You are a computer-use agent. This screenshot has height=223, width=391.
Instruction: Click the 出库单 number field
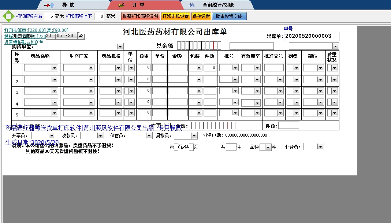[311, 36]
